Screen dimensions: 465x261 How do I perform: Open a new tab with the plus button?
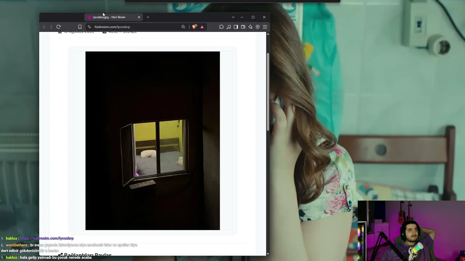(148, 17)
